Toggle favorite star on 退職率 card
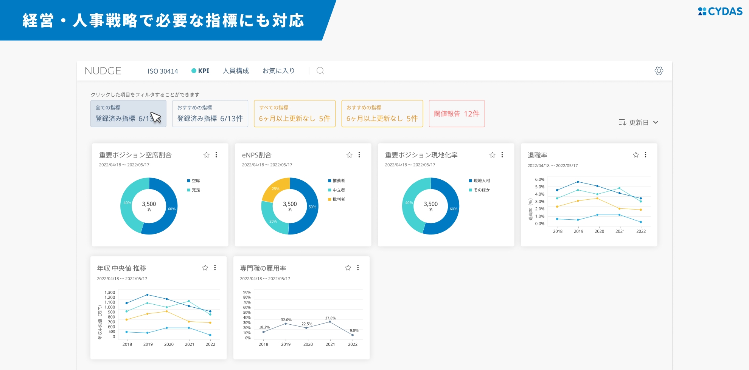This screenshot has height=370, width=749. 636,155
